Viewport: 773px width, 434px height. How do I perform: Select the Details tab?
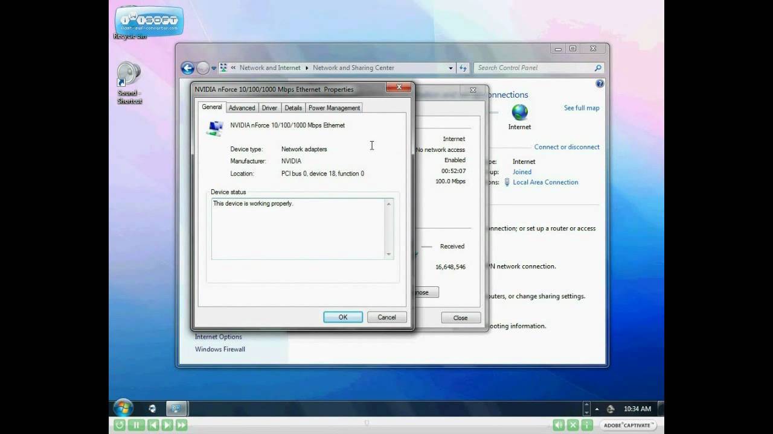pos(293,108)
